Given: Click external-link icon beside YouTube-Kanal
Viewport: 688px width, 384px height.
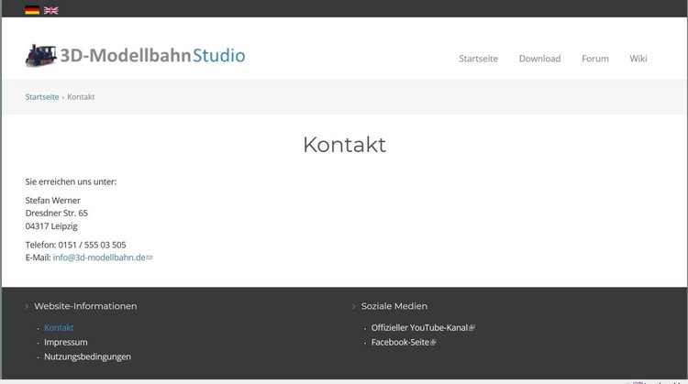Looking at the screenshot, I should click(x=472, y=328).
